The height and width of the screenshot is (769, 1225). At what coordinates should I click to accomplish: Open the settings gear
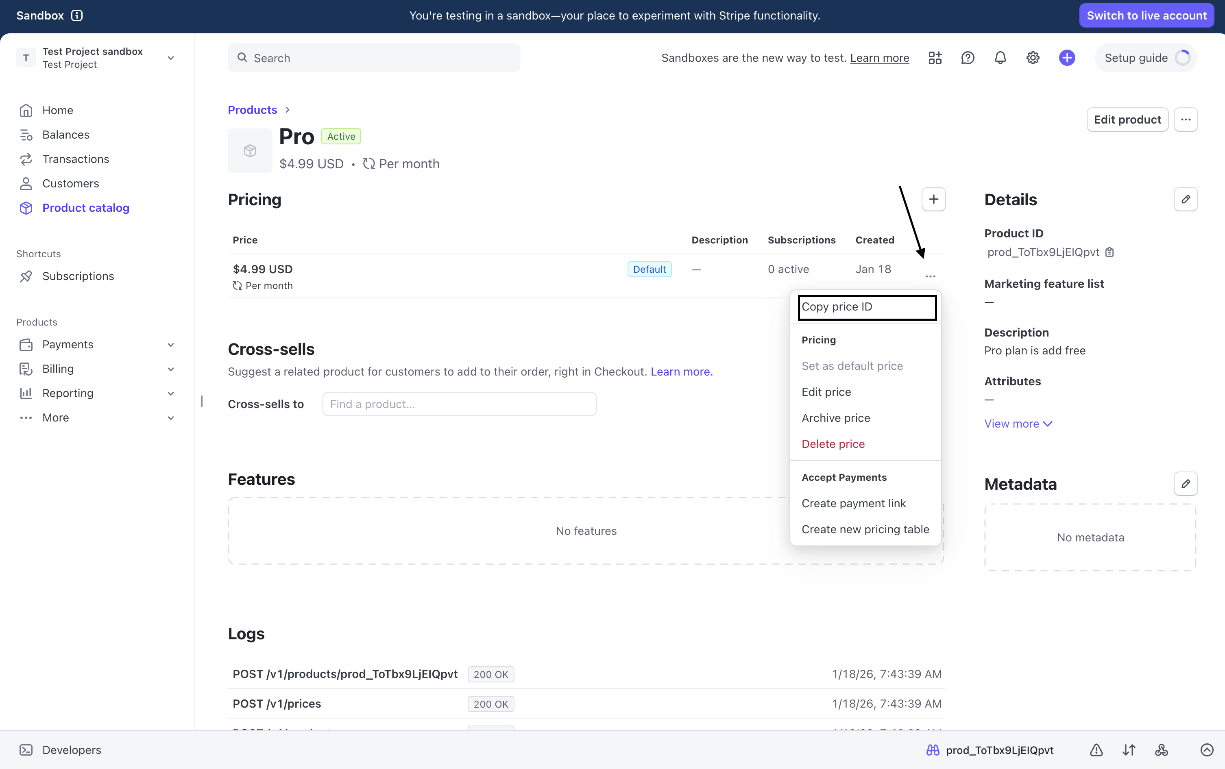point(1032,57)
